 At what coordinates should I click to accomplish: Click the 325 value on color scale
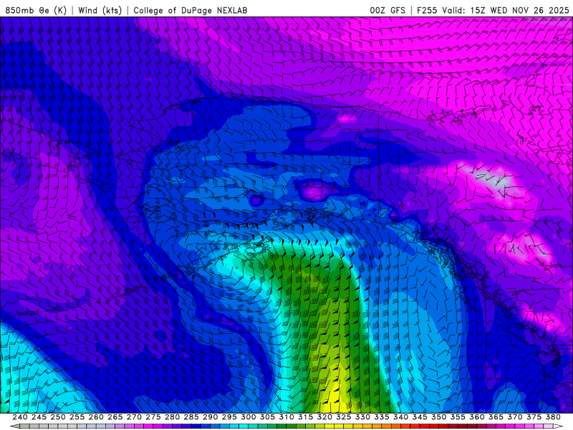click(x=344, y=417)
